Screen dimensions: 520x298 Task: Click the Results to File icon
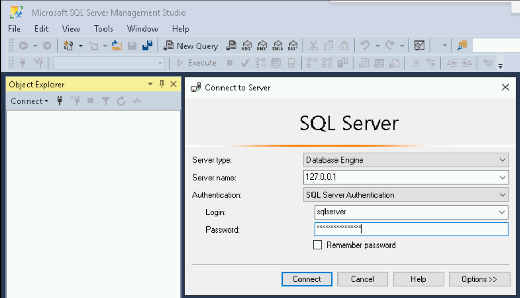tap(394, 63)
